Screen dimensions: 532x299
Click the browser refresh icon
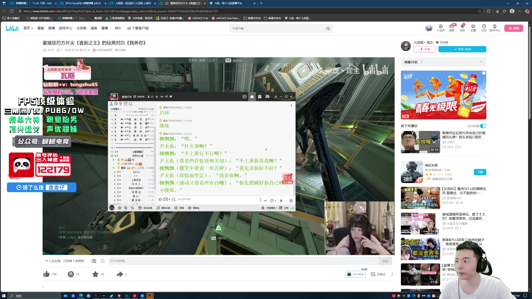click(x=12, y=11)
